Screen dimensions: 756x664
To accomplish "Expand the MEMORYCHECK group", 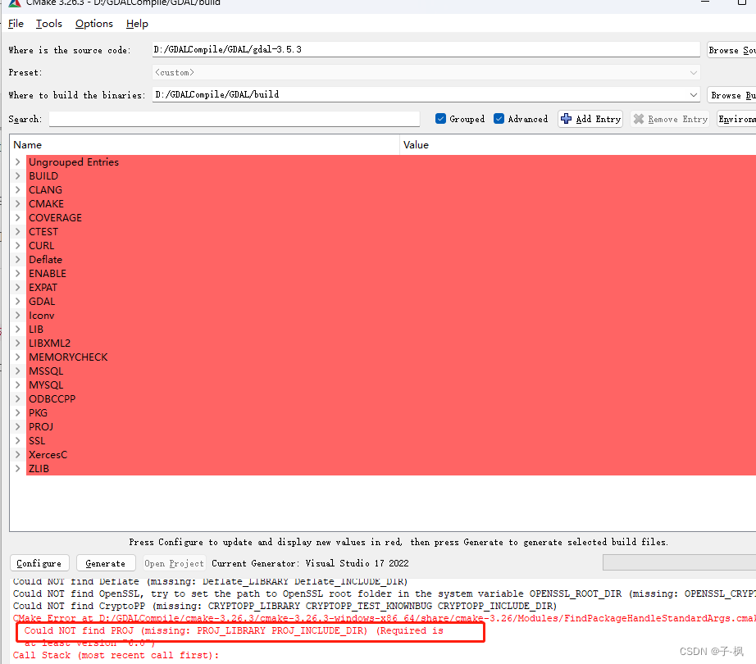I will click(18, 357).
